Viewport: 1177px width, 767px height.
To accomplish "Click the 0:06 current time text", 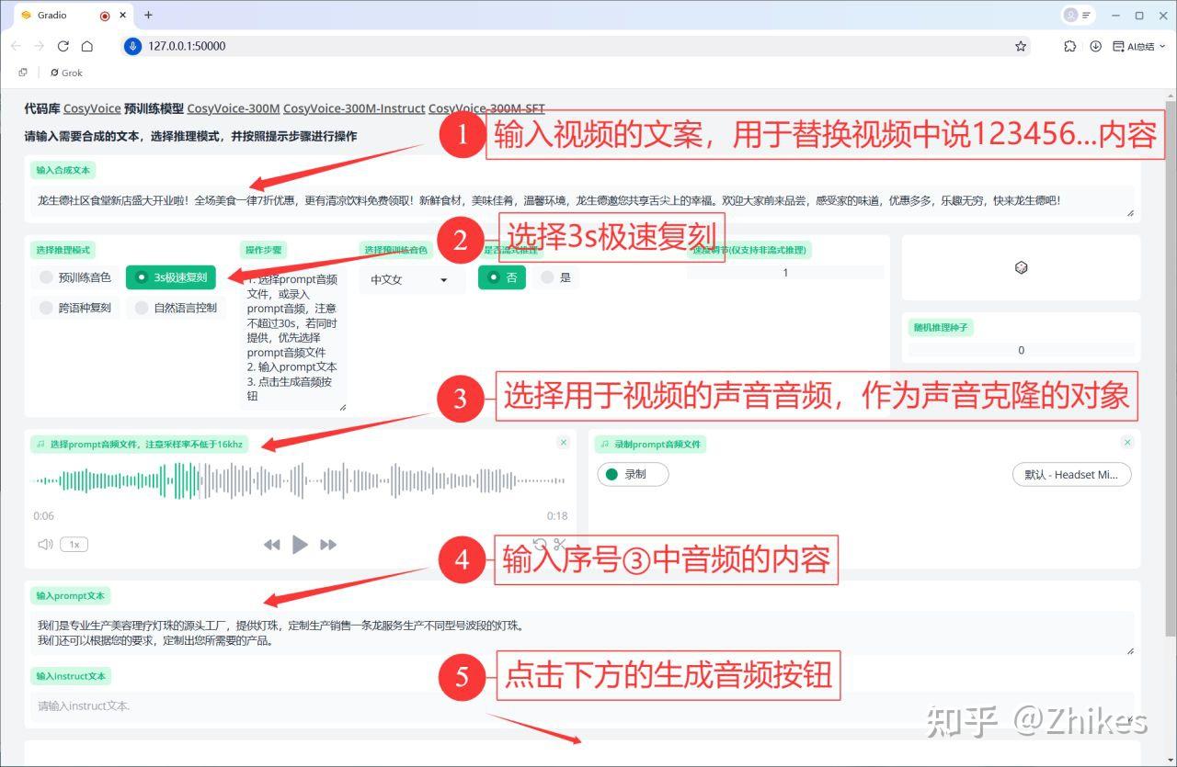I will click(x=44, y=516).
